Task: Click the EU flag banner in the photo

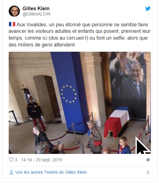Action: pos(69,92)
